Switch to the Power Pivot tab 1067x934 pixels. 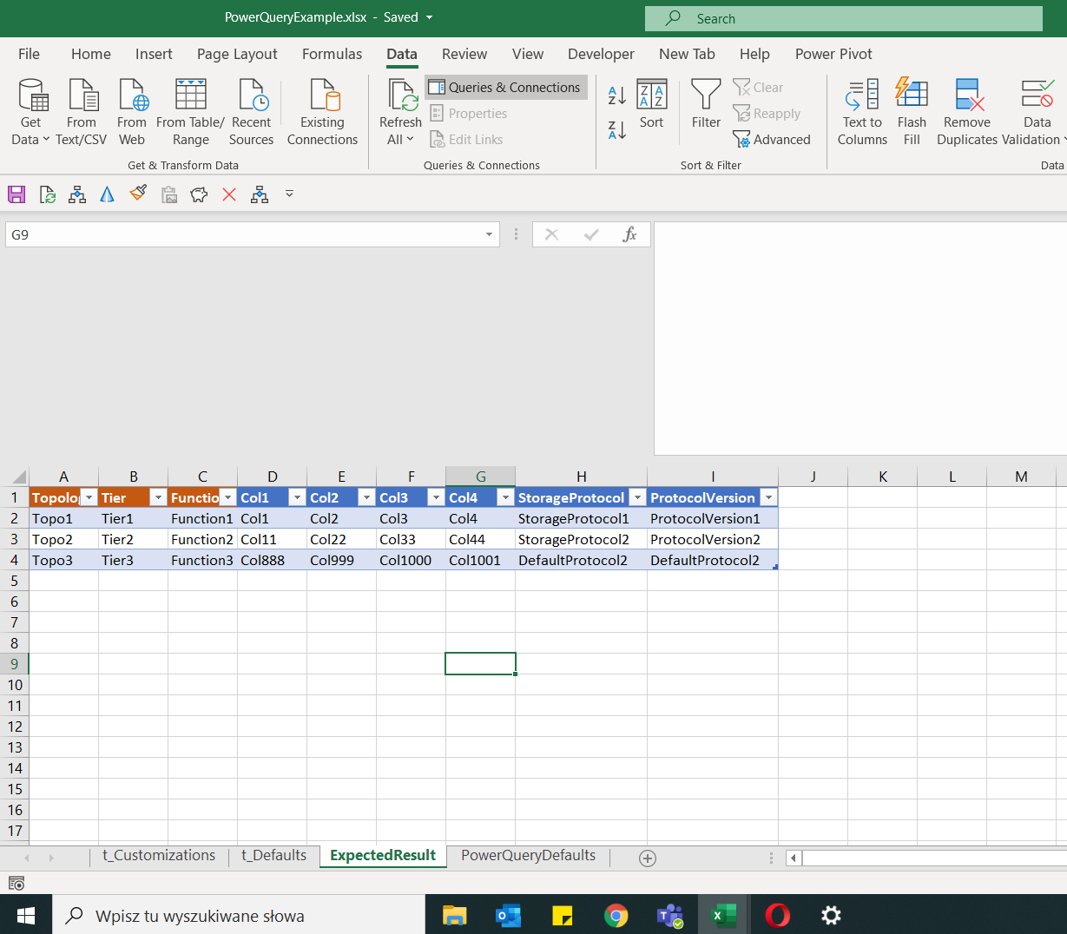pos(833,54)
